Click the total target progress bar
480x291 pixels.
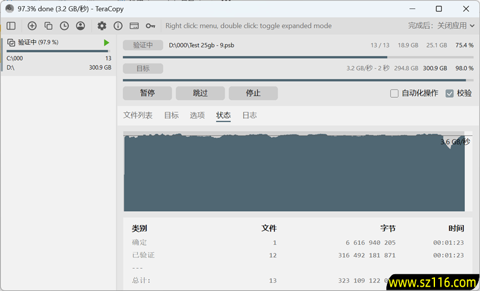(298, 80)
